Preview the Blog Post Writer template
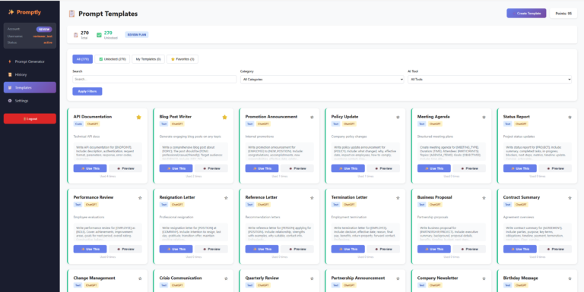 click(x=211, y=168)
